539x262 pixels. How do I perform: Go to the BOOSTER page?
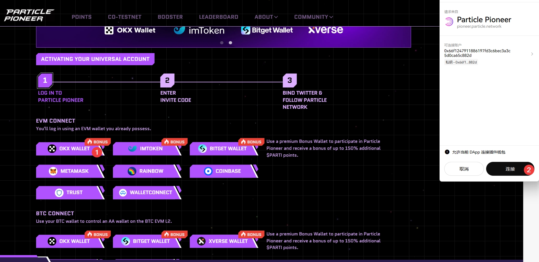170,17
